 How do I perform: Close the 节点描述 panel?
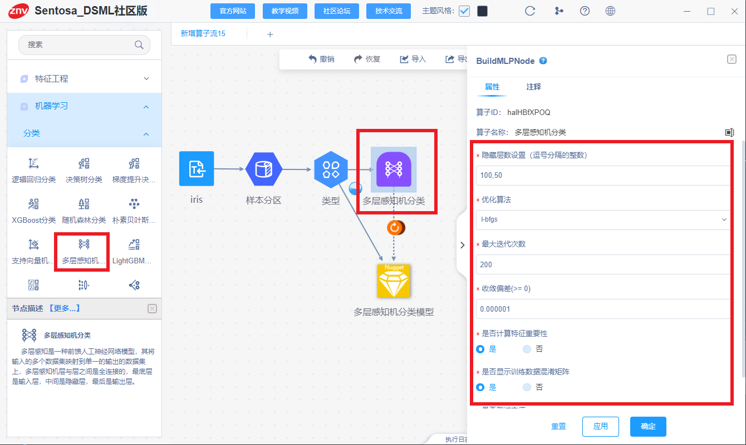click(153, 308)
